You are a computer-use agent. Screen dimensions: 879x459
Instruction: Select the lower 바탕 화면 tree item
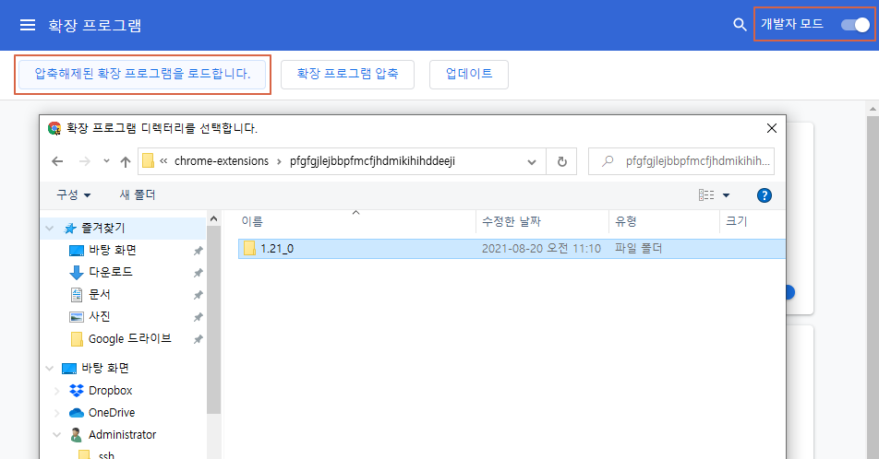click(x=105, y=368)
